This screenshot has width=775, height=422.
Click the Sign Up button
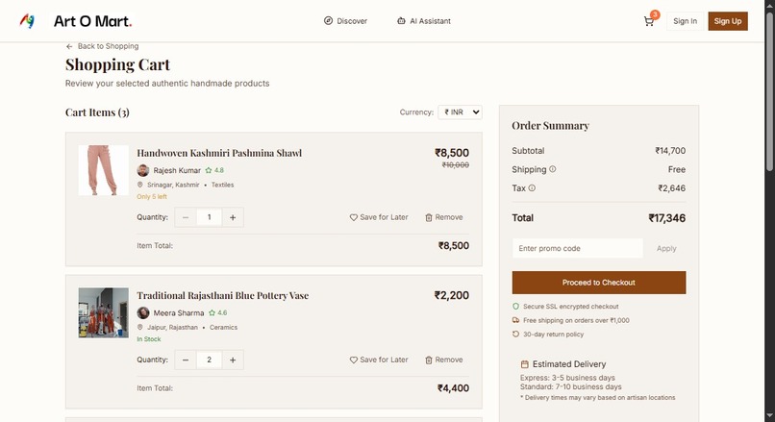[x=727, y=21]
